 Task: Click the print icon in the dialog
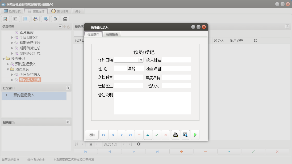(x=175, y=135)
